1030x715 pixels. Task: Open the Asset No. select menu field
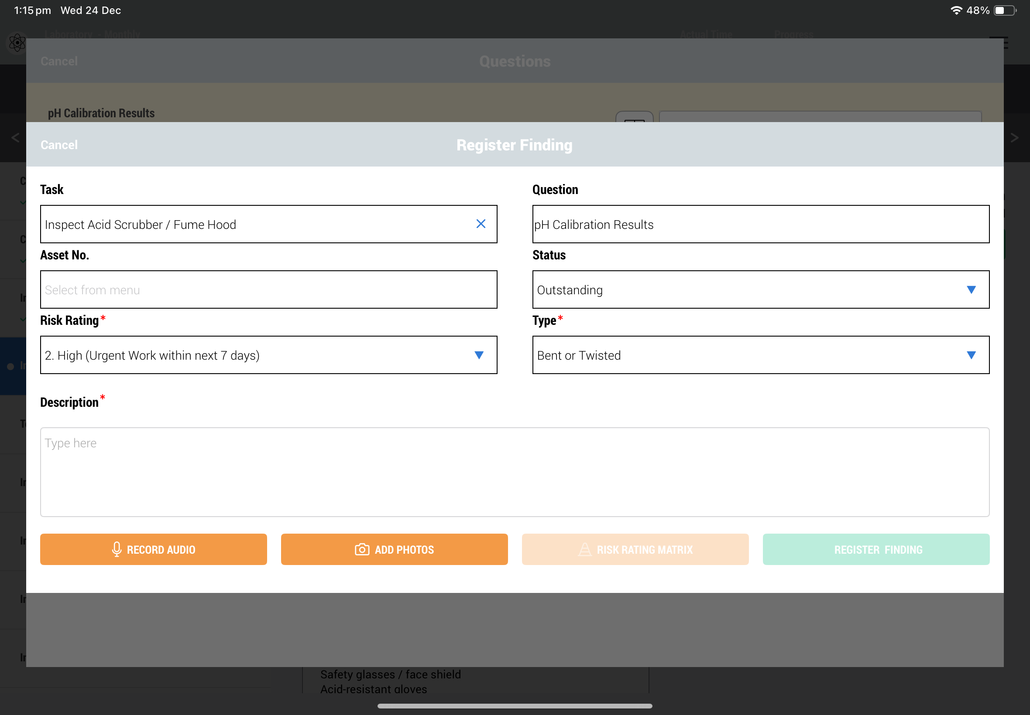coord(268,290)
